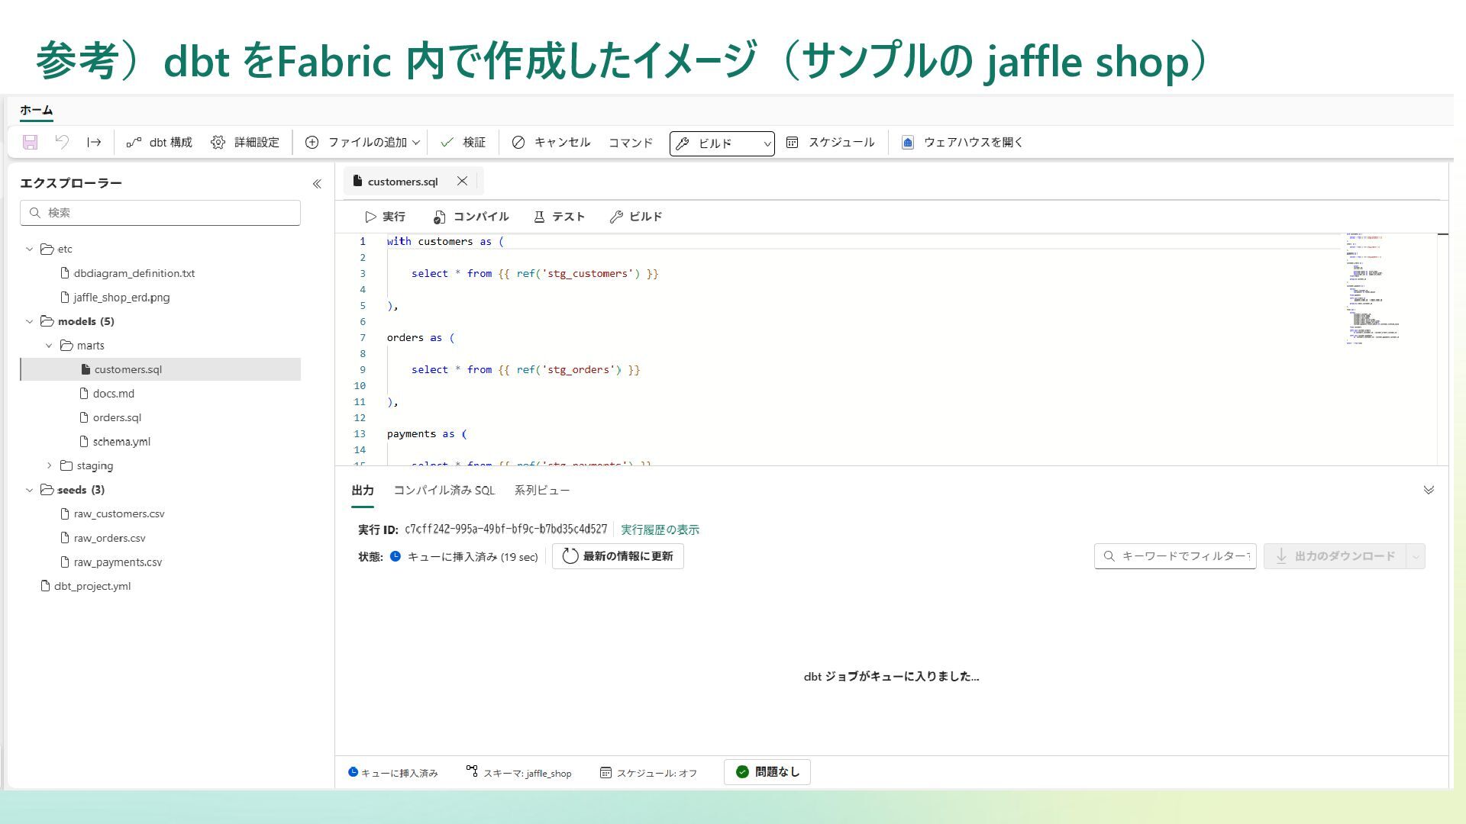Click the コンパイル button
Image resolution: width=1466 pixels, height=824 pixels.
471,217
